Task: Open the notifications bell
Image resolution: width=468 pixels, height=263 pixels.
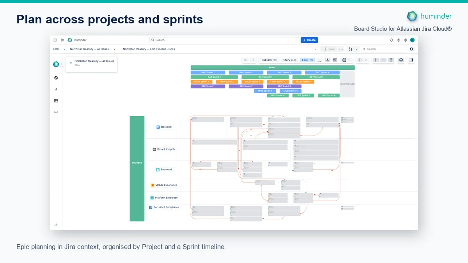Action: point(392,40)
